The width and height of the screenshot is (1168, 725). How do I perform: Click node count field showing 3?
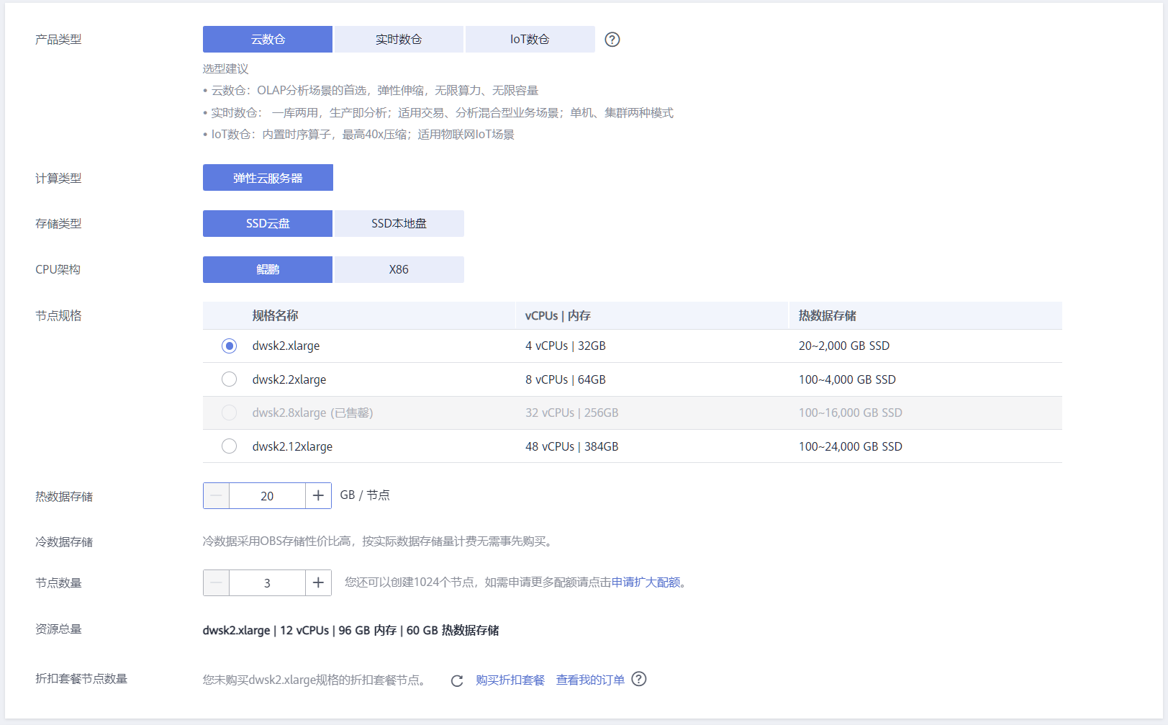click(267, 582)
